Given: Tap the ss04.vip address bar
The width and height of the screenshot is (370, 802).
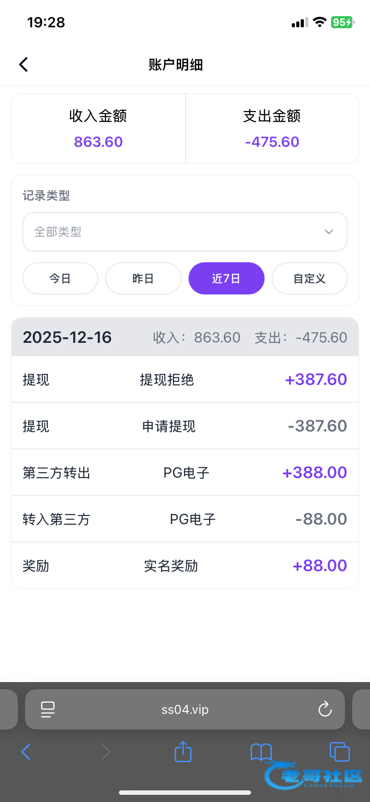Looking at the screenshot, I should [185, 709].
